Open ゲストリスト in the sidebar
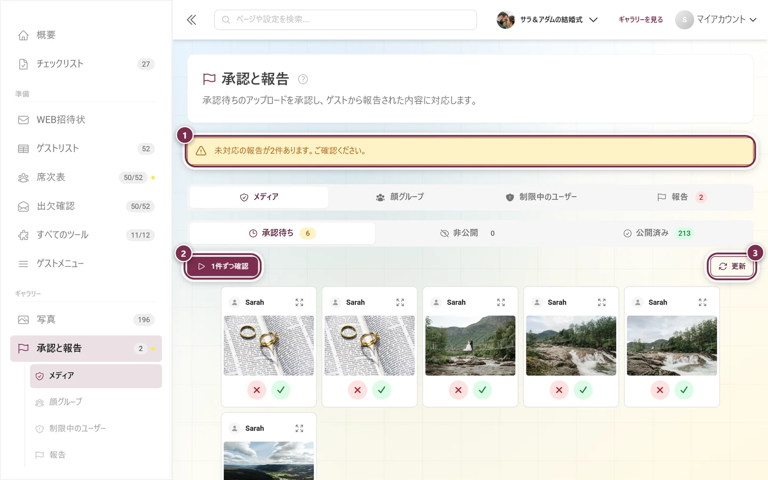 pos(86,149)
